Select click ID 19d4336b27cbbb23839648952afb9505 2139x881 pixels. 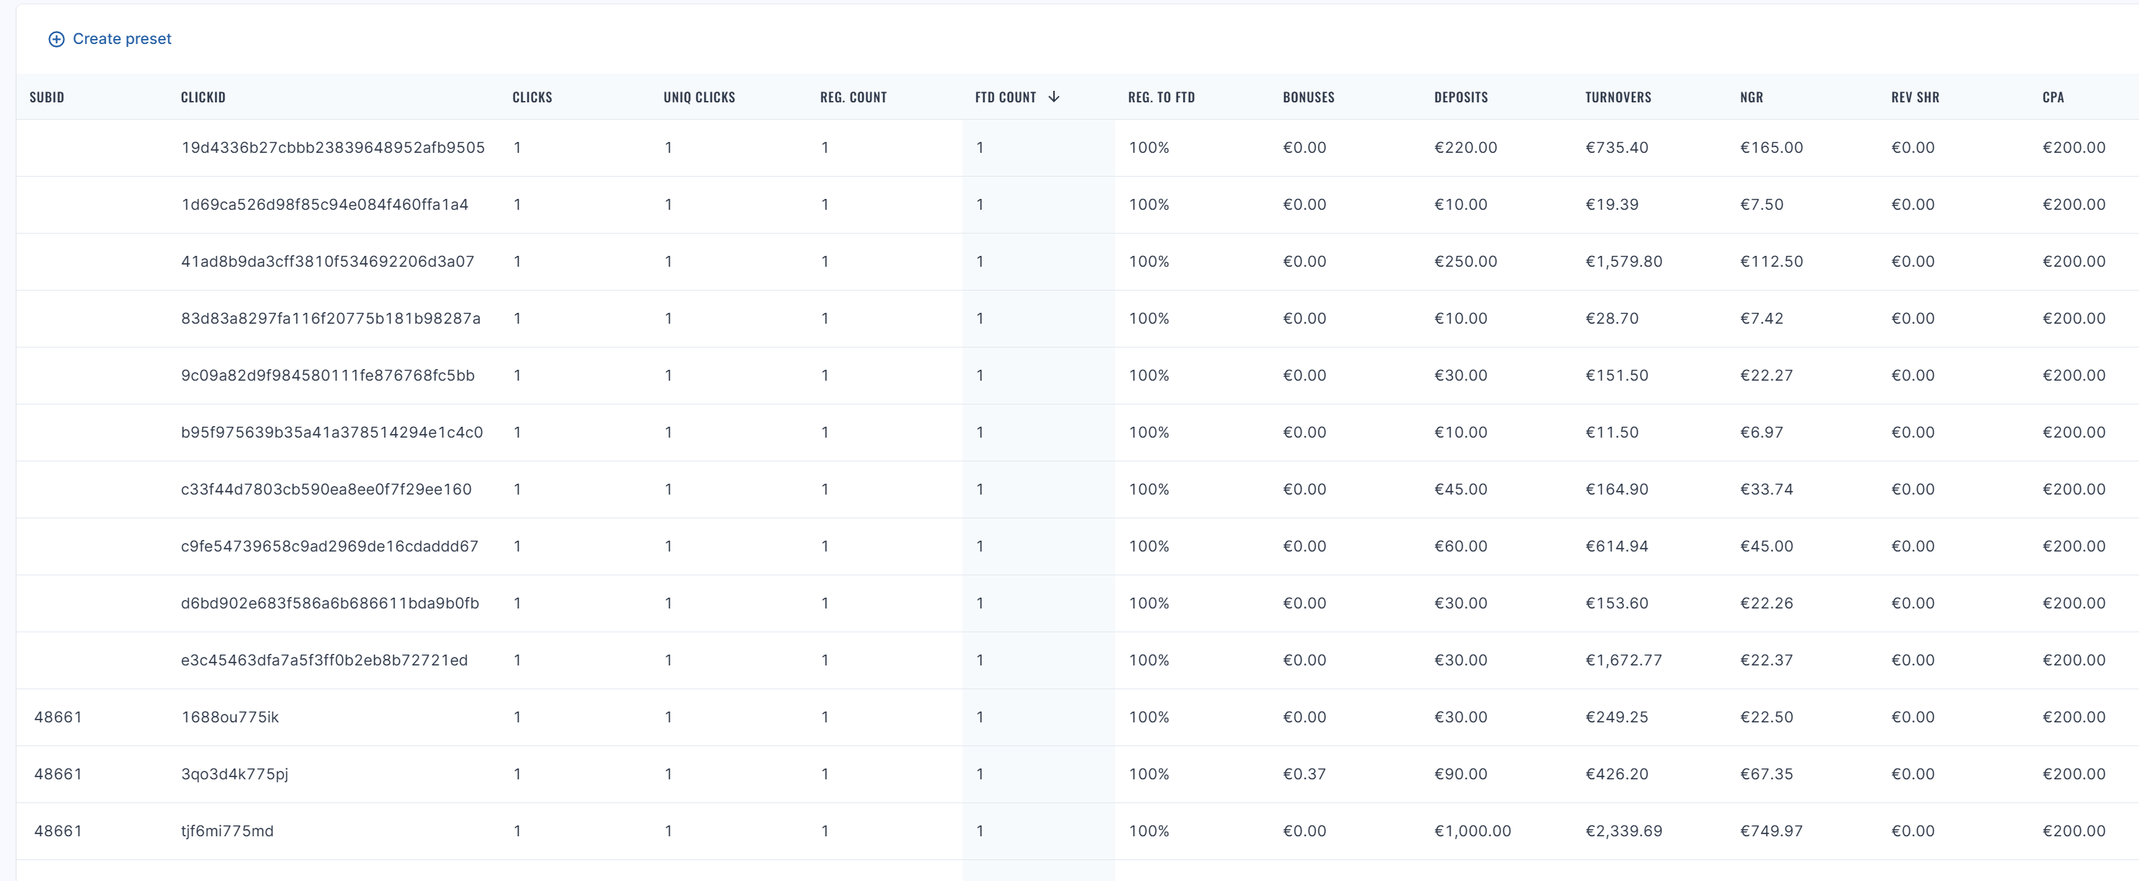333,148
